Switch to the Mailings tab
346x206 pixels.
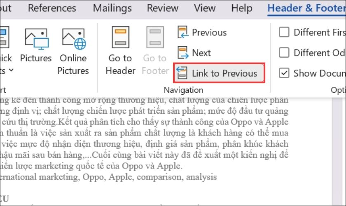[112, 8]
